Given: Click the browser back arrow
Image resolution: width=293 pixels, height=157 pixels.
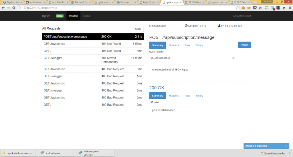Looking at the screenshot, I should (x=3, y=7).
